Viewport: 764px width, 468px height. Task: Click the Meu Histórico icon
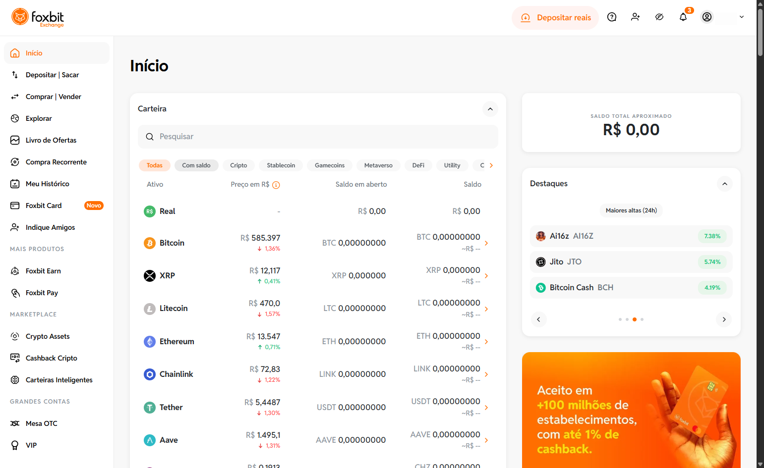pyautogui.click(x=15, y=184)
